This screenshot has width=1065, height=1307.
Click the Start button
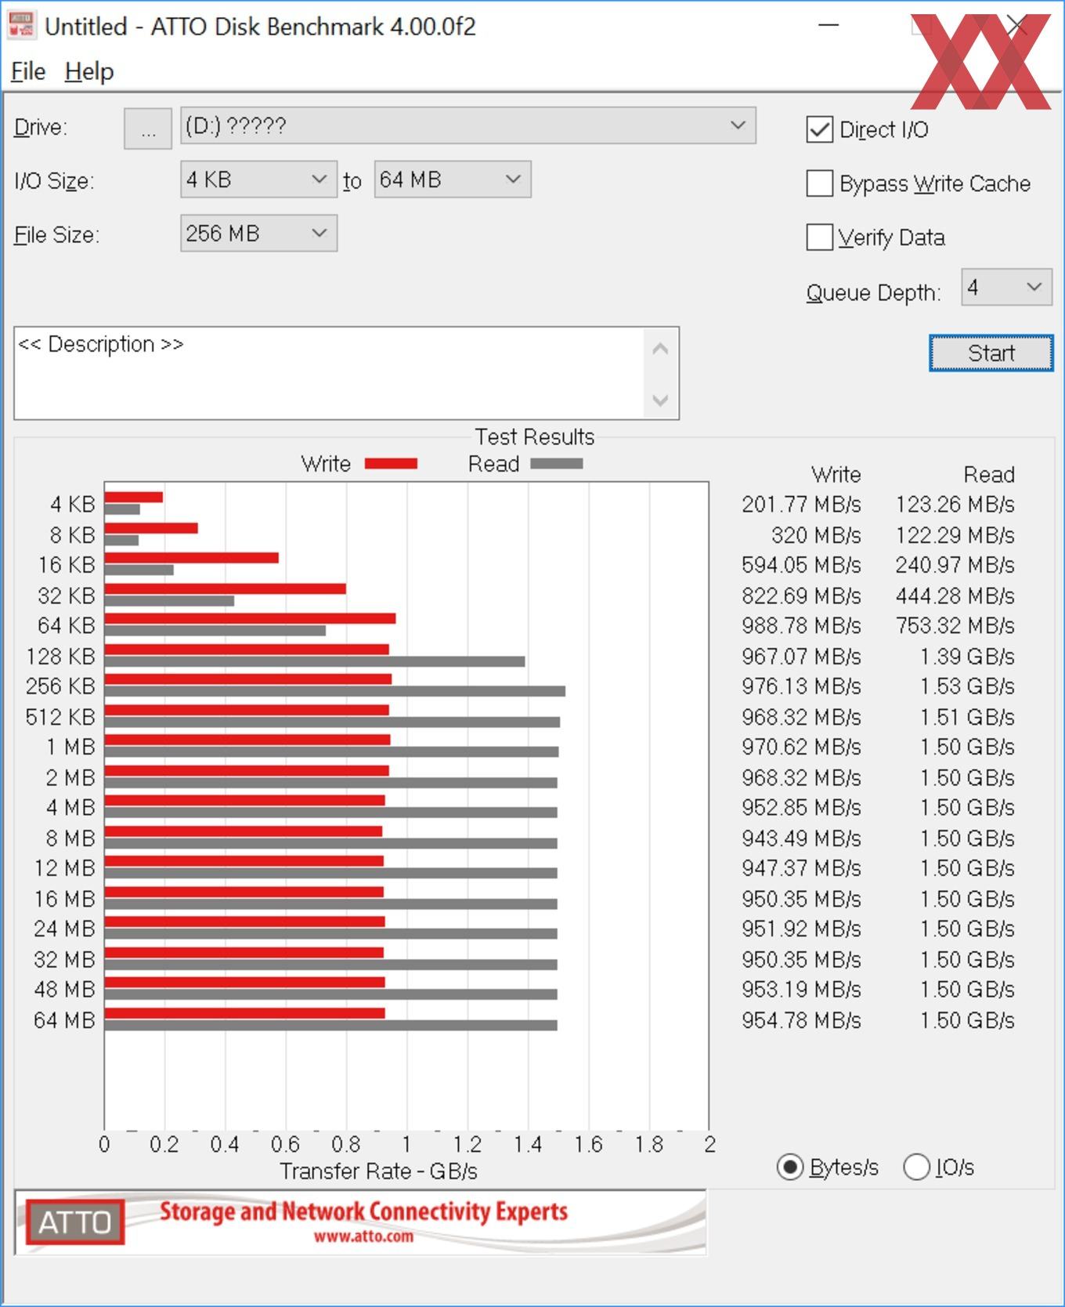pyautogui.click(x=991, y=353)
